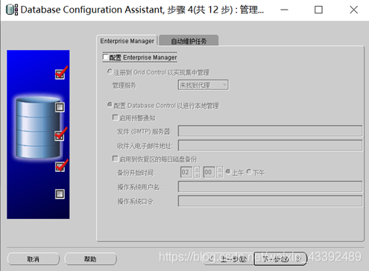Click the Database Configuration Assistant title icon
This screenshot has height=271, width=369.
pos(12,10)
